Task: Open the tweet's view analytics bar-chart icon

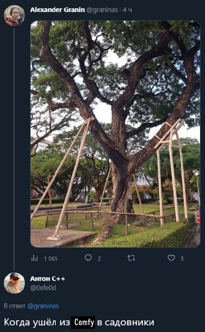Action: coord(34,258)
